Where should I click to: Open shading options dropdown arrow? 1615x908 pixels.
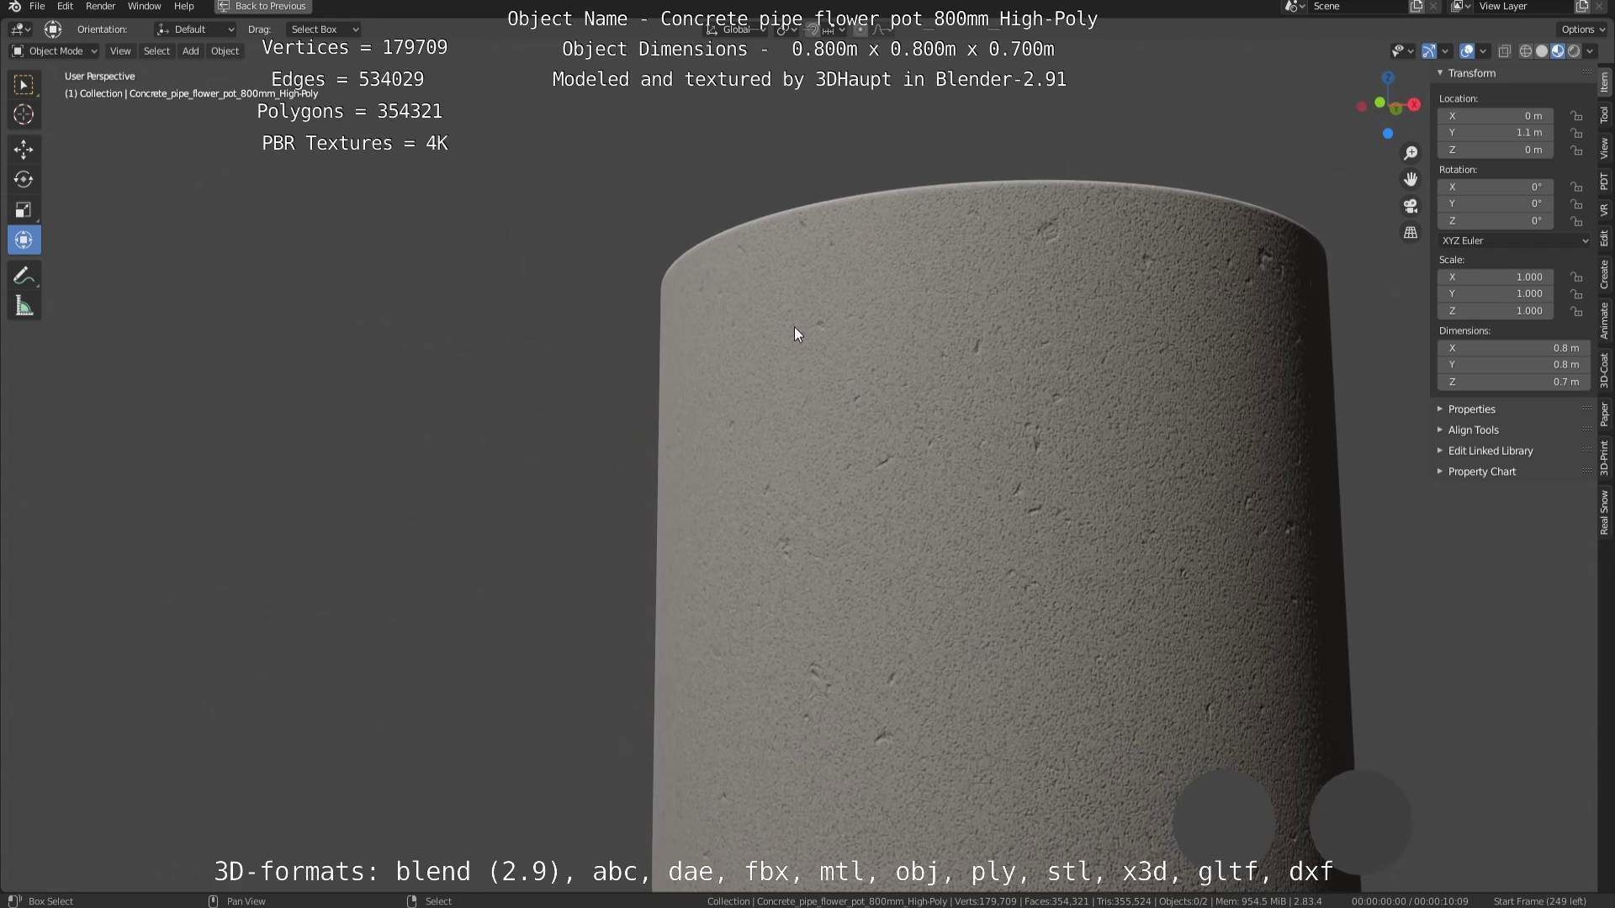[x=1590, y=51]
